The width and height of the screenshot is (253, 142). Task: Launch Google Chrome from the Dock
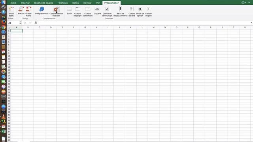(4, 27)
